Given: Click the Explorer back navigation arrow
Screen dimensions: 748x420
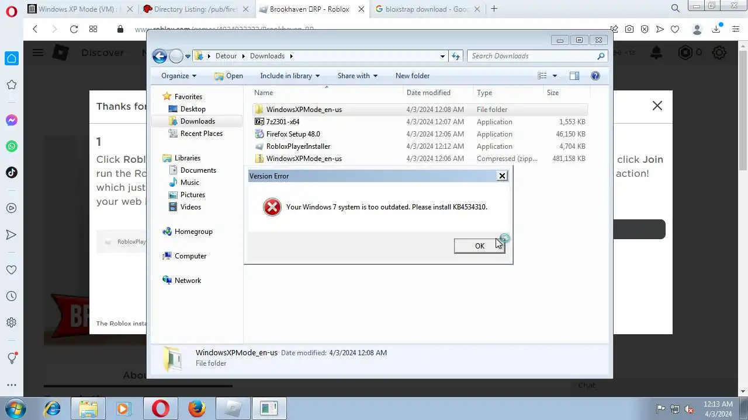Looking at the screenshot, I should click(x=160, y=56).
